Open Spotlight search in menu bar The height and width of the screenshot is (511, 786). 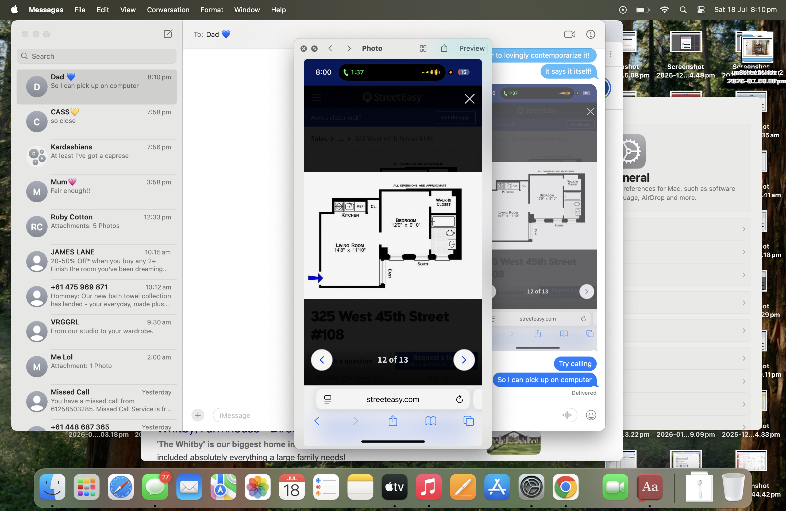click(x=683, y=10)
